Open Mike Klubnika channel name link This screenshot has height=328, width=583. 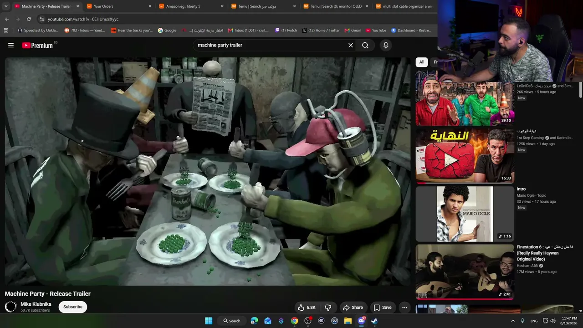(36, 304)
